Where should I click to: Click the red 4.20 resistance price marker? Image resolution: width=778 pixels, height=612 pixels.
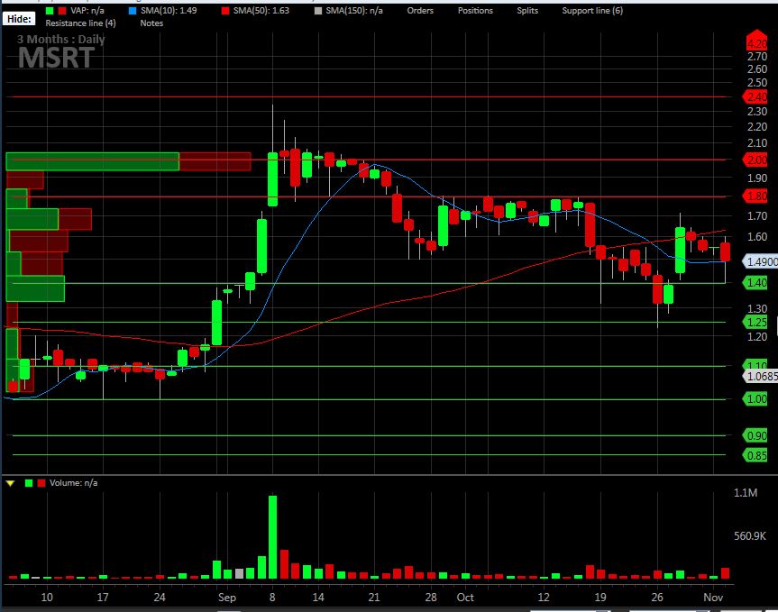pyautogui.click(x=755, y=42)
